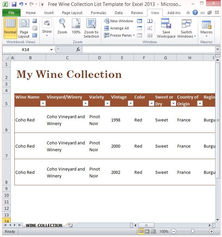Open the Freeze Panes dropdown
The width and height of the screenshot is (222, 237).
119,35
